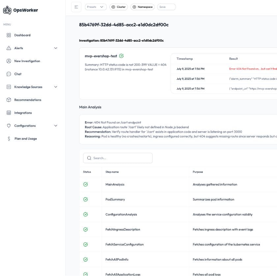
Task: Open the Knowledge Sources menu item
Action: click(28, 87)
